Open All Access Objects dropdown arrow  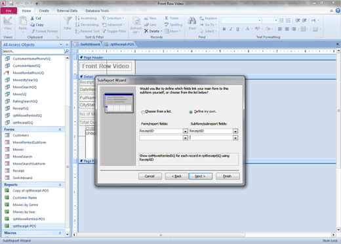(x=61, y=45)
